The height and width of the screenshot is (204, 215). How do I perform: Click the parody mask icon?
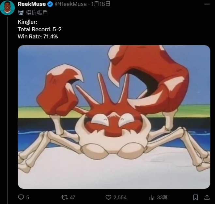tap(21, 13)
